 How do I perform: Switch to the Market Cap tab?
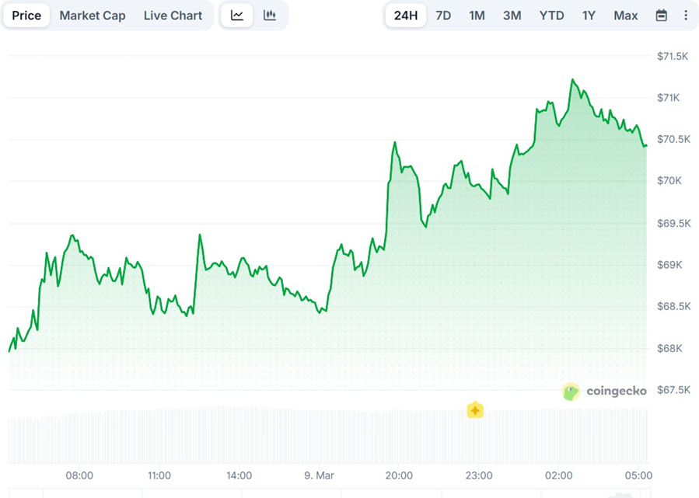pos(93,16)
